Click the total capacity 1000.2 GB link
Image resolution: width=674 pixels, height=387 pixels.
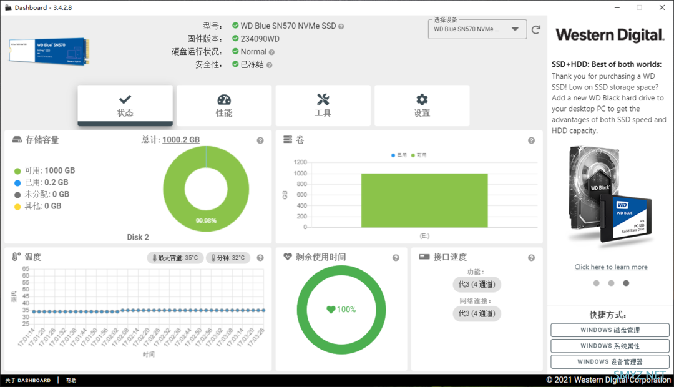tap(181, 140)
